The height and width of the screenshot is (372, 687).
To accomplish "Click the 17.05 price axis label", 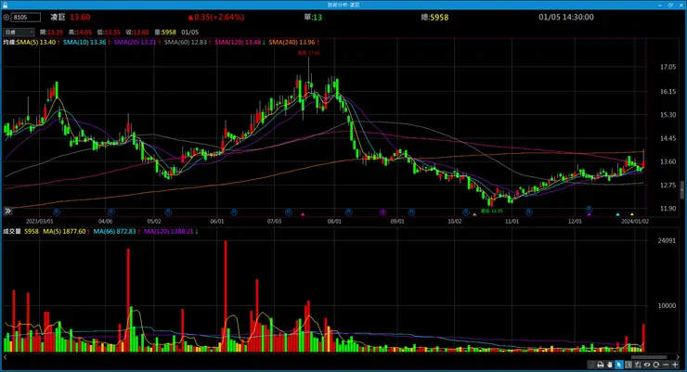I will coord(668,67).
